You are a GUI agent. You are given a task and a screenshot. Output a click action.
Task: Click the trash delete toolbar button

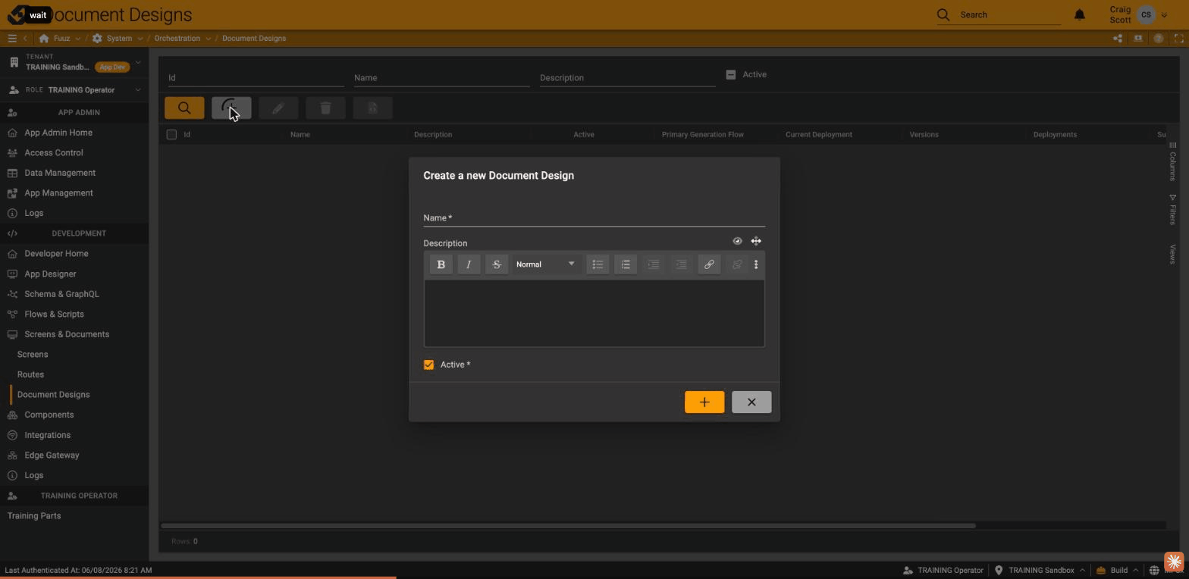click(325, 108)
